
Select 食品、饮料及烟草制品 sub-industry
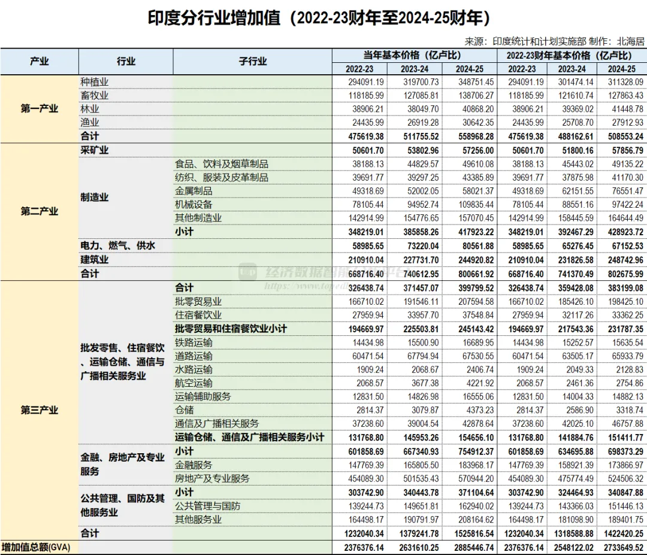[x=222, y=164]
